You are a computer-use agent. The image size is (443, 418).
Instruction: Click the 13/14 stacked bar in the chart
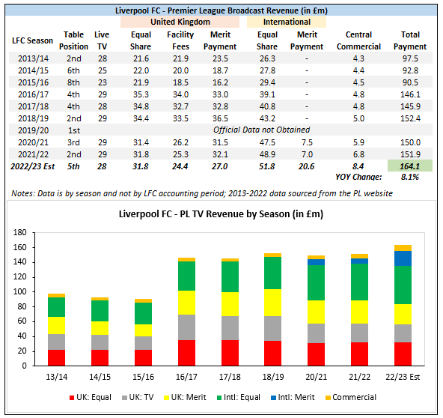[x=57, y=330]
